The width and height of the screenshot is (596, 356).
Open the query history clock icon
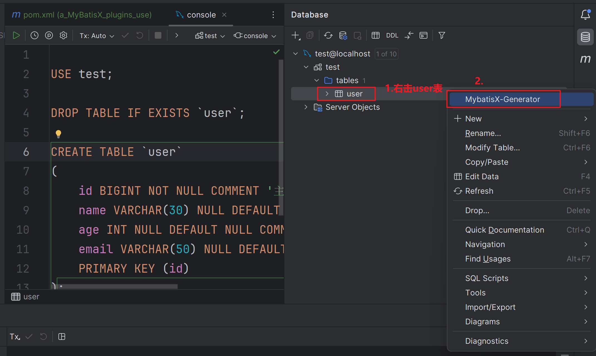[35, 36]
